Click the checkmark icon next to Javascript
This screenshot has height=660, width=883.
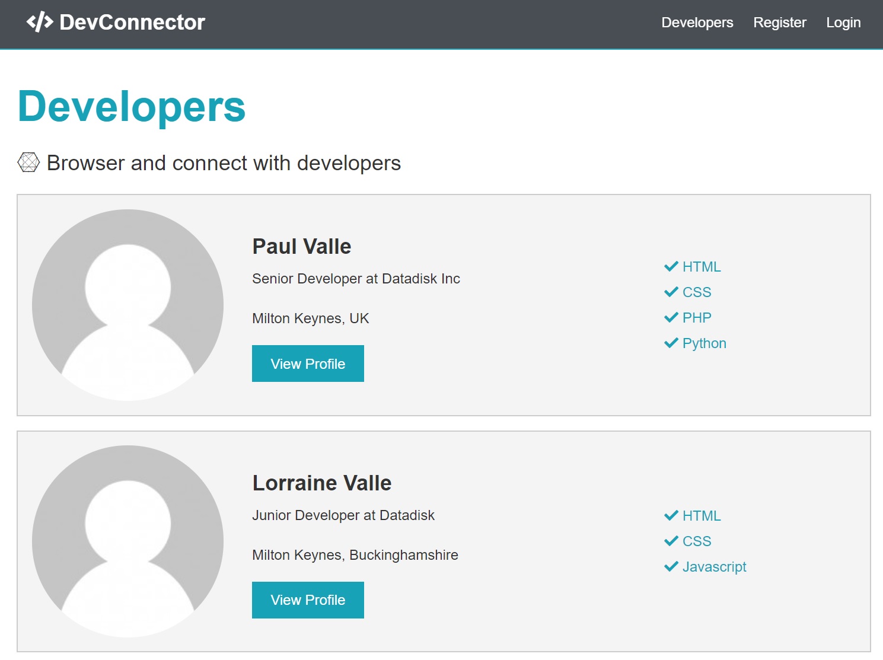click(671, 567)
